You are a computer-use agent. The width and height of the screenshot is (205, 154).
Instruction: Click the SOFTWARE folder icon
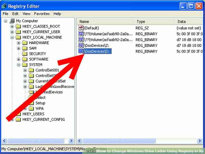pyautogui.click(x=25, y=59)
